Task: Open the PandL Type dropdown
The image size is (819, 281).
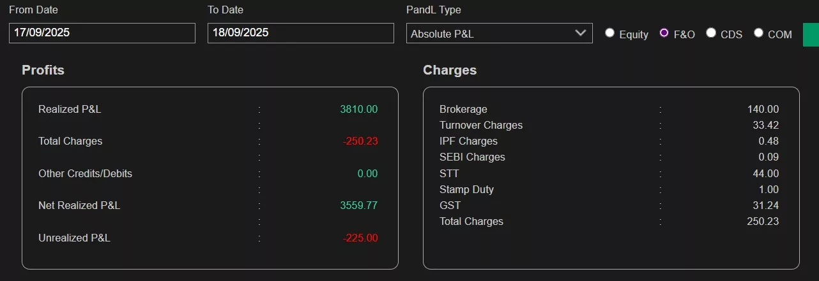Action: 498,33
